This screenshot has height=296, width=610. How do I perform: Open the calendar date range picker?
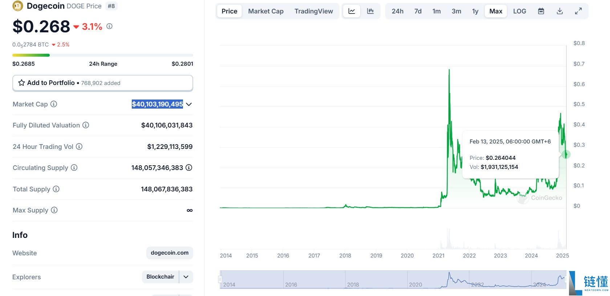(x=541, y=11)
